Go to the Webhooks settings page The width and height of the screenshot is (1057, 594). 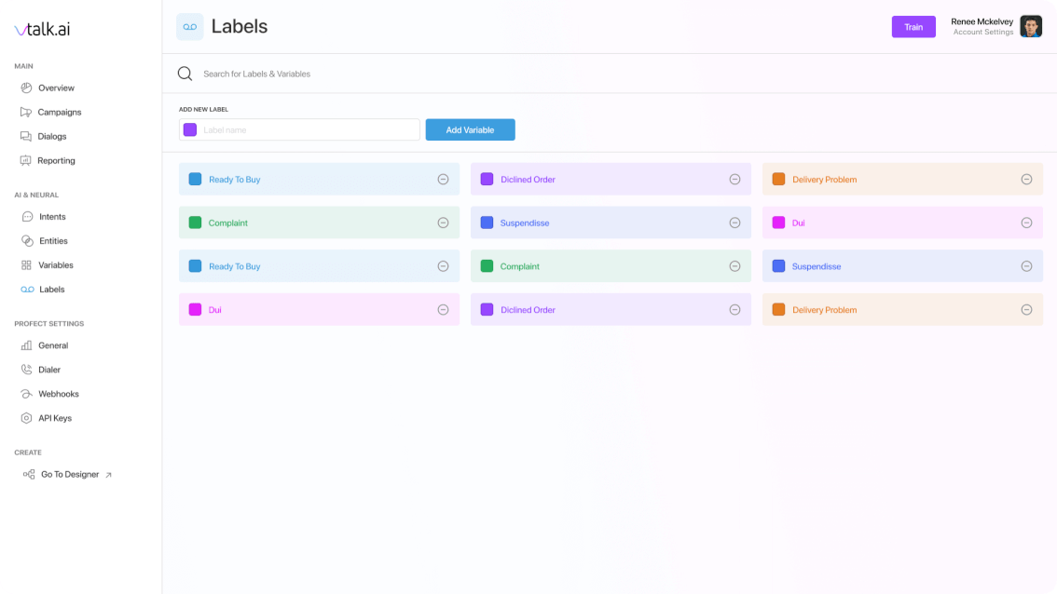pyautogui.click(x=59, y=394)
